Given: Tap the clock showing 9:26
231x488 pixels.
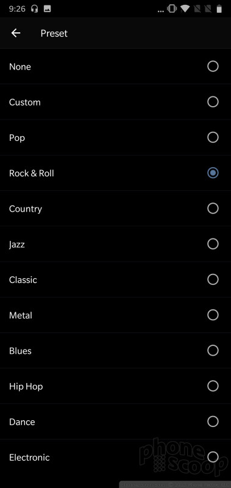Looking at the screenshot, I should coord(17,9).
